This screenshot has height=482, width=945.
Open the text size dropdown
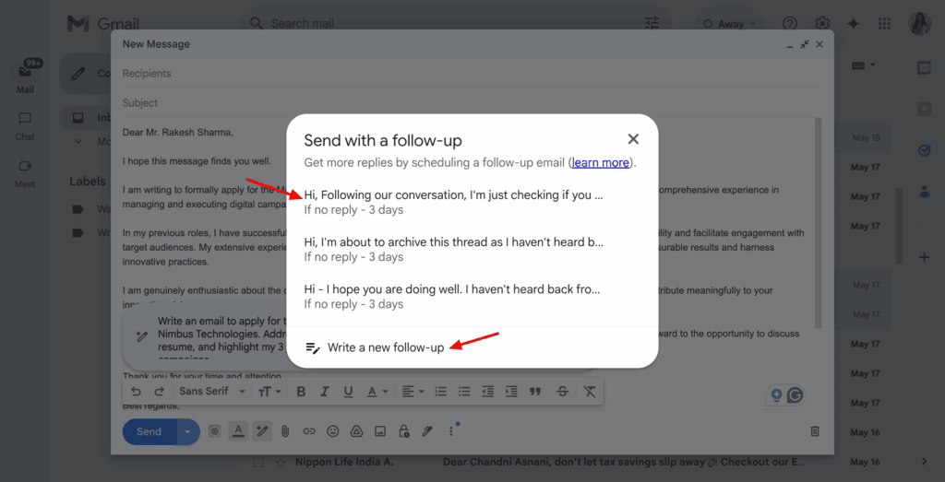point(269,392)
